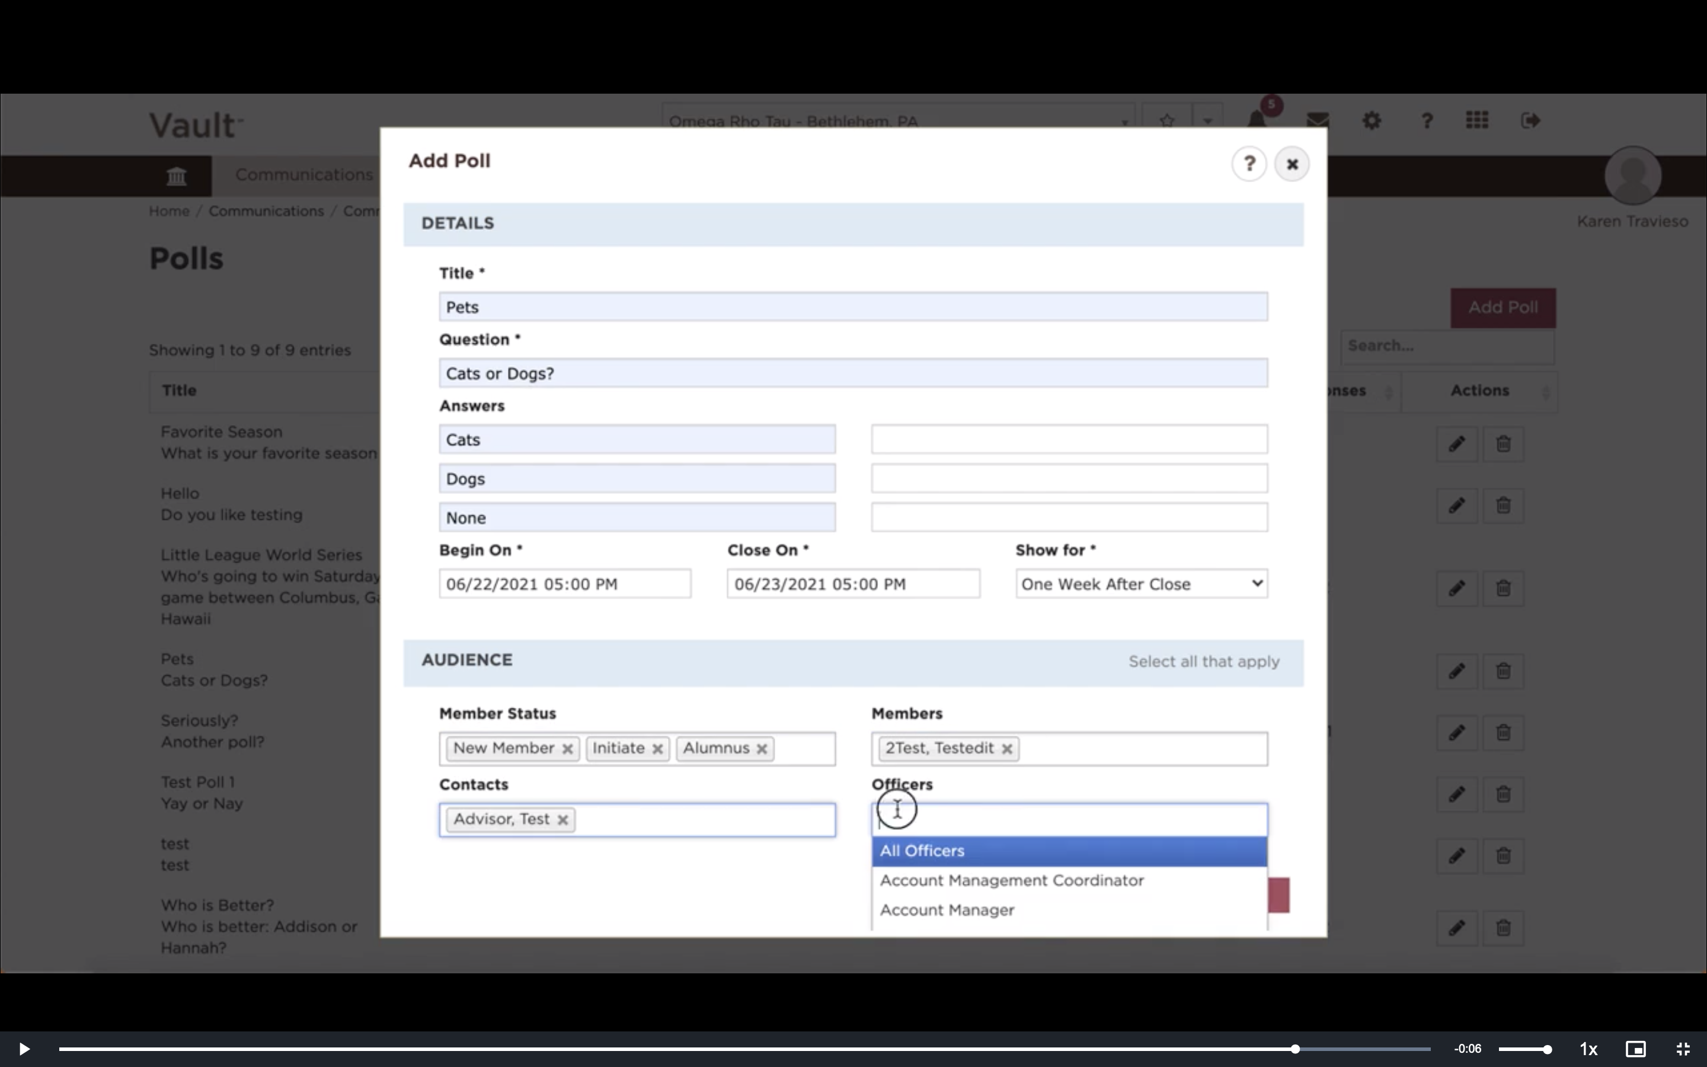Screen dimensions: 1707x1067
Task: Open playback speed 1x menu
Action: click(1588, 1049)
